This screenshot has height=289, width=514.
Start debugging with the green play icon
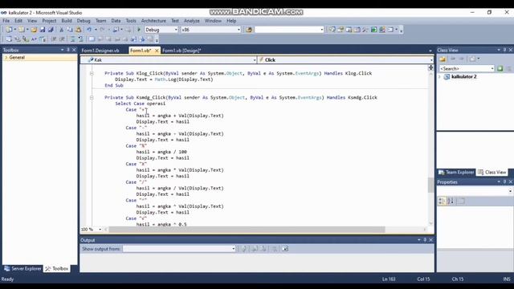(x=139, y=30)
